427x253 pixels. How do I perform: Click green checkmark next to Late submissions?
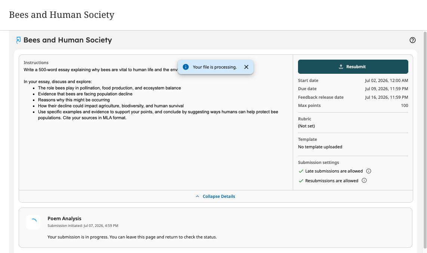coord(301,171)
